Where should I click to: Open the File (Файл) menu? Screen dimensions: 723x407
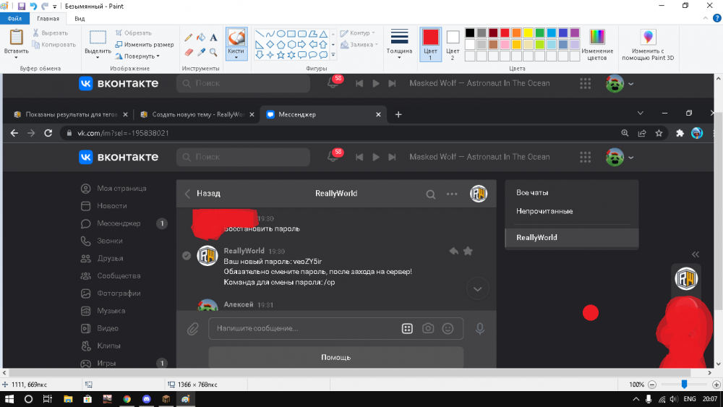click(x=14, y=19)
